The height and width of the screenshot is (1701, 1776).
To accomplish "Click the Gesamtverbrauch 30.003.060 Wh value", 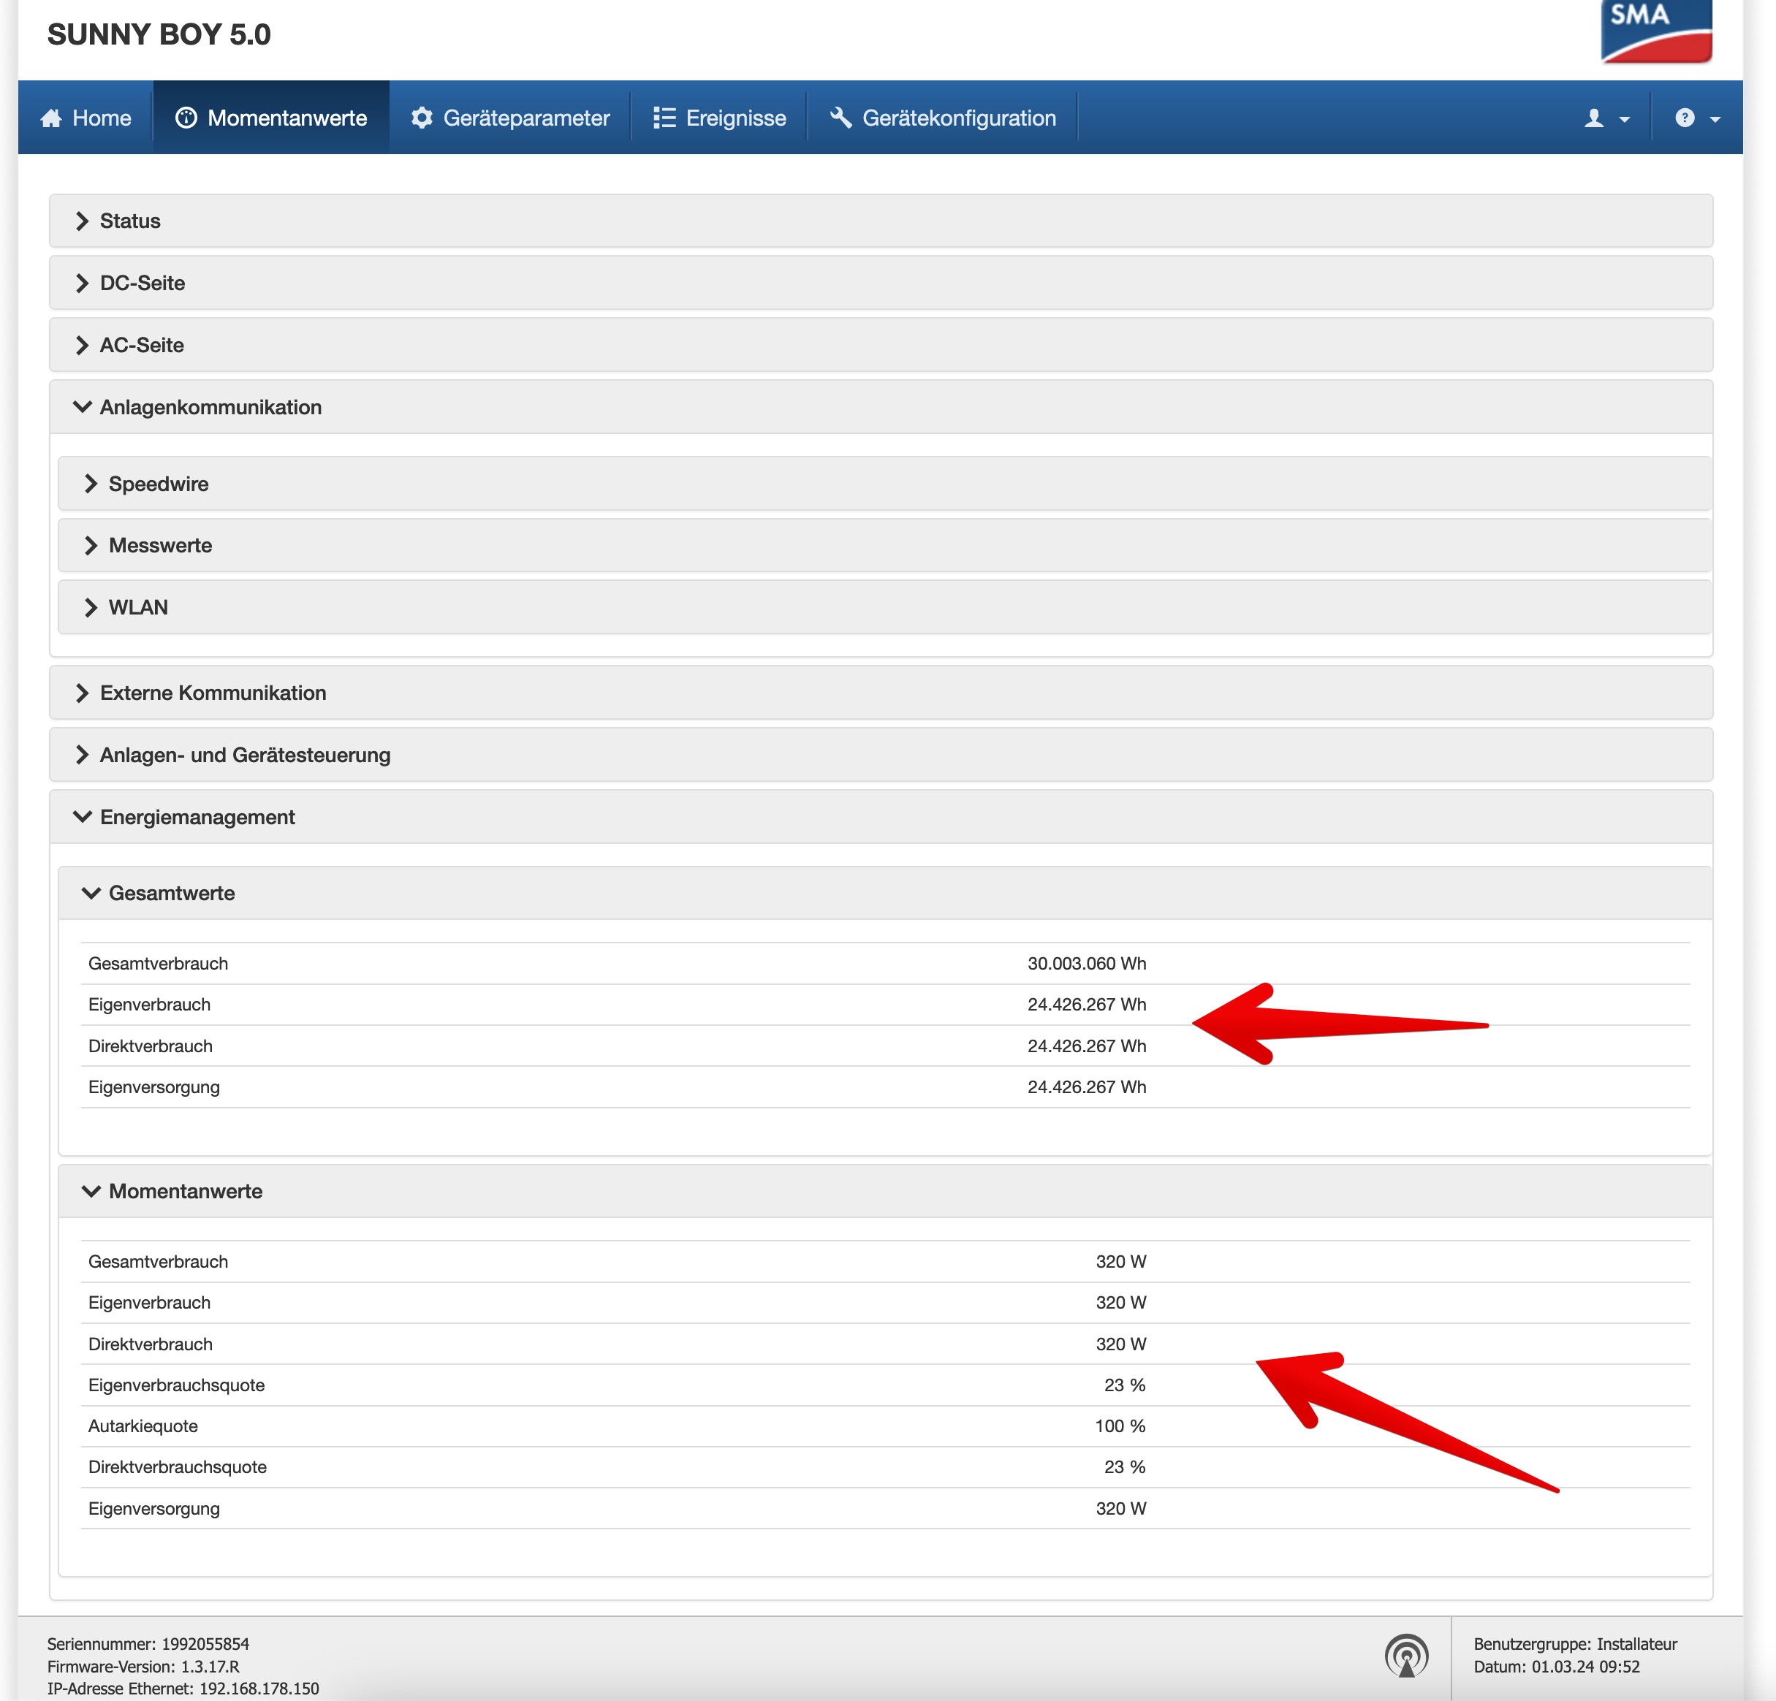I will click(x=1087, y=964).
